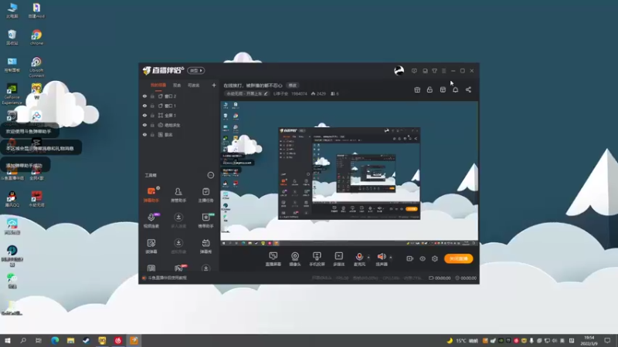Toggle the lock on 窗口 2 source
Screen dimensions: 618x347
[152, 96]
